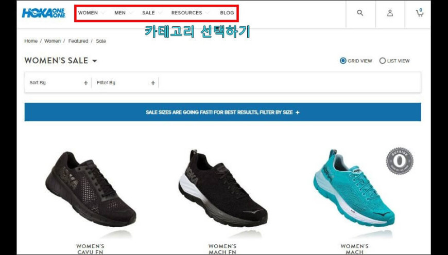Open the teal Women's Mach shoe image
Screen dimensions: 448x255
(x=354, y=188)
